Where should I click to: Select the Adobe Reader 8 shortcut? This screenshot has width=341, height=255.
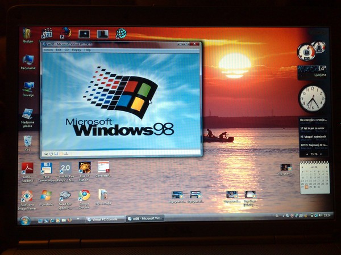(27, 172)
